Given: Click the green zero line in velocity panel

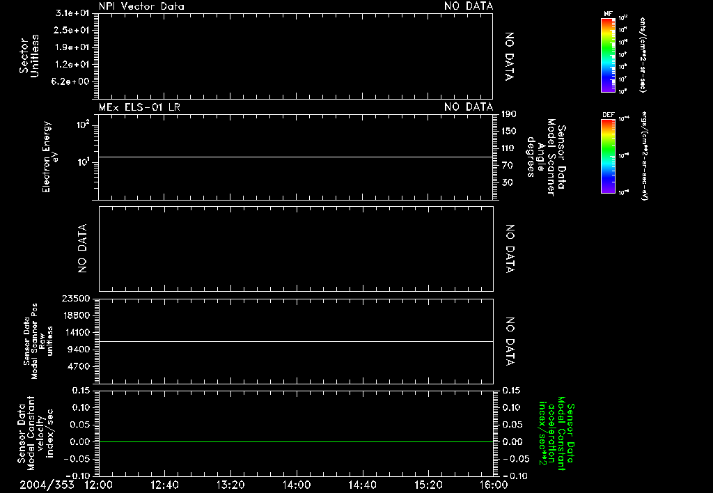Looking at the screenshot, I should point(296,441).
